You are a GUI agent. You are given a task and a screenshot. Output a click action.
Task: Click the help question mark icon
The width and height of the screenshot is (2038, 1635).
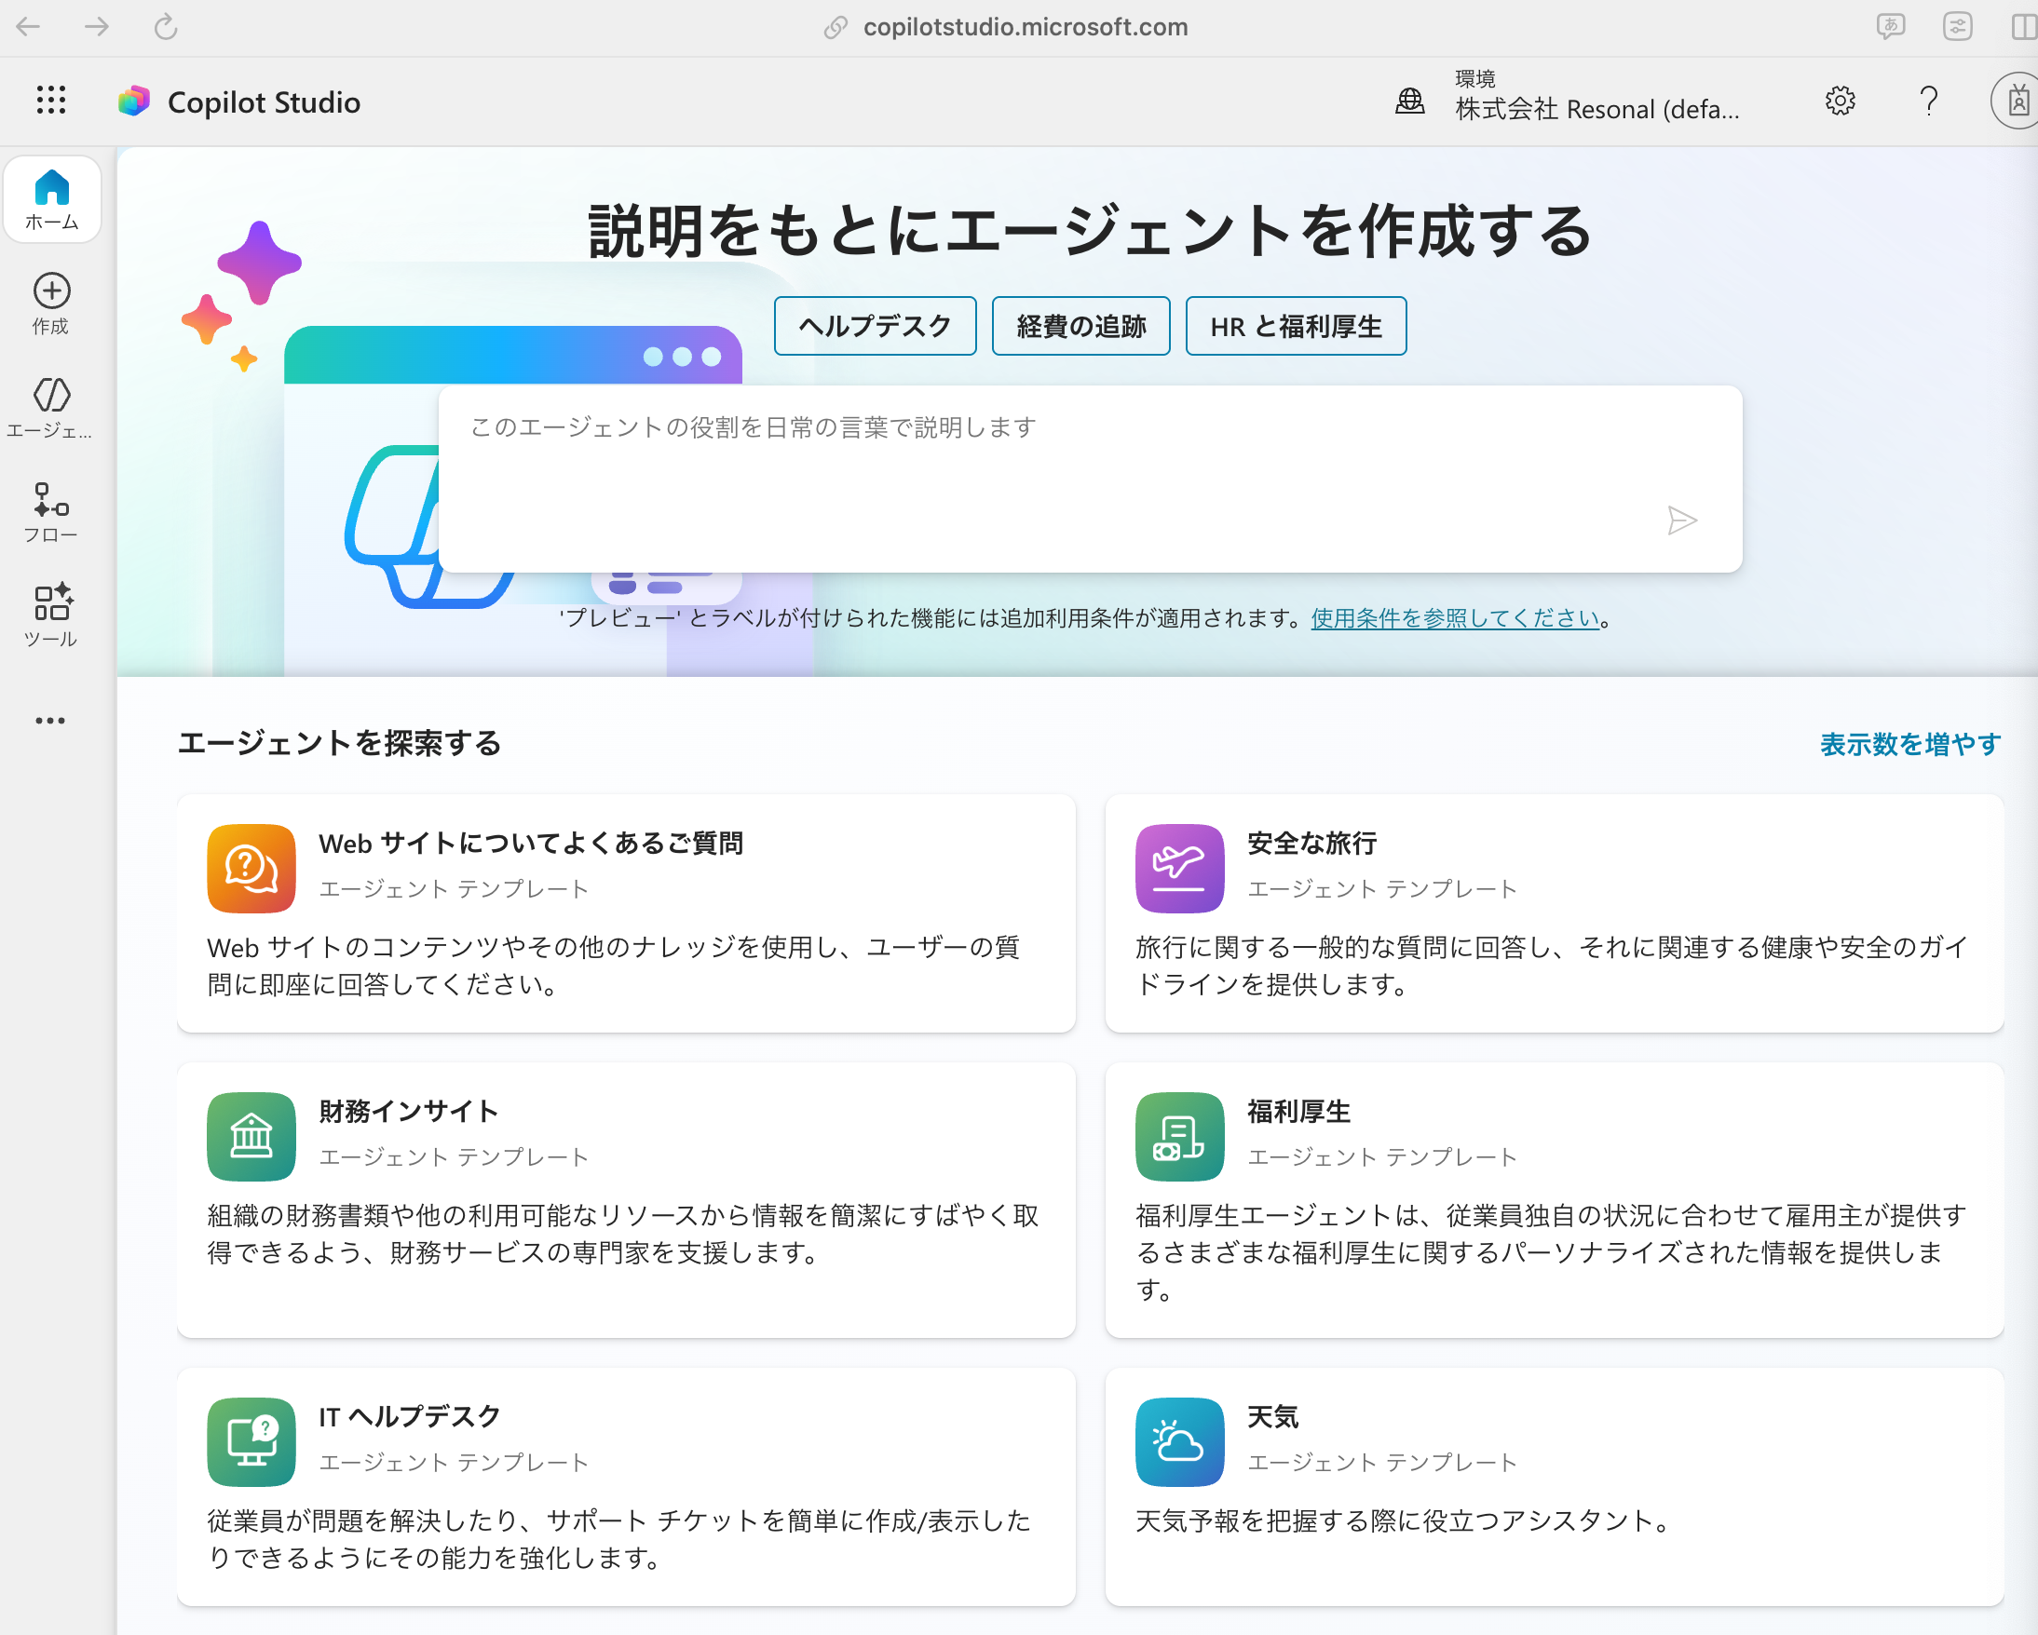click(x=1928, y=101)
